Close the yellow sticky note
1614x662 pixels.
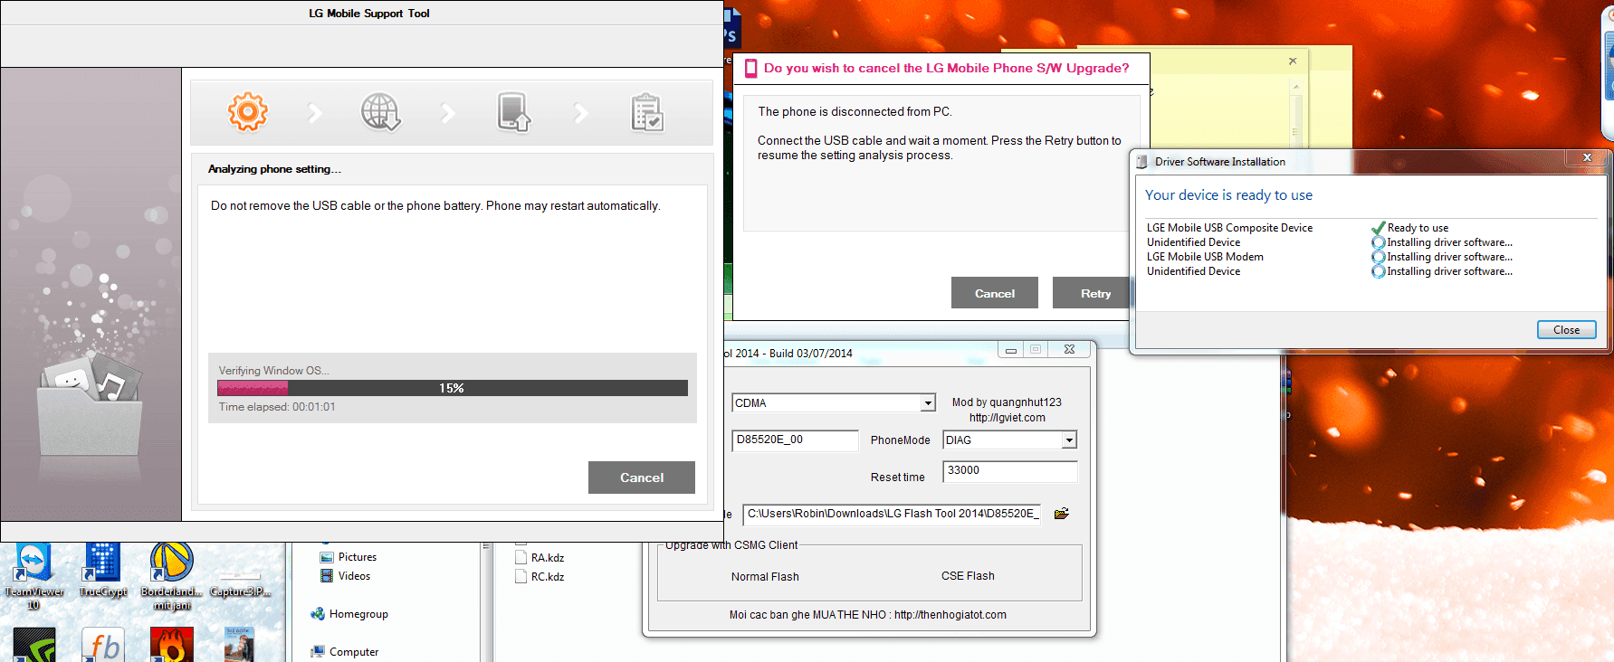coord(1293,61)
